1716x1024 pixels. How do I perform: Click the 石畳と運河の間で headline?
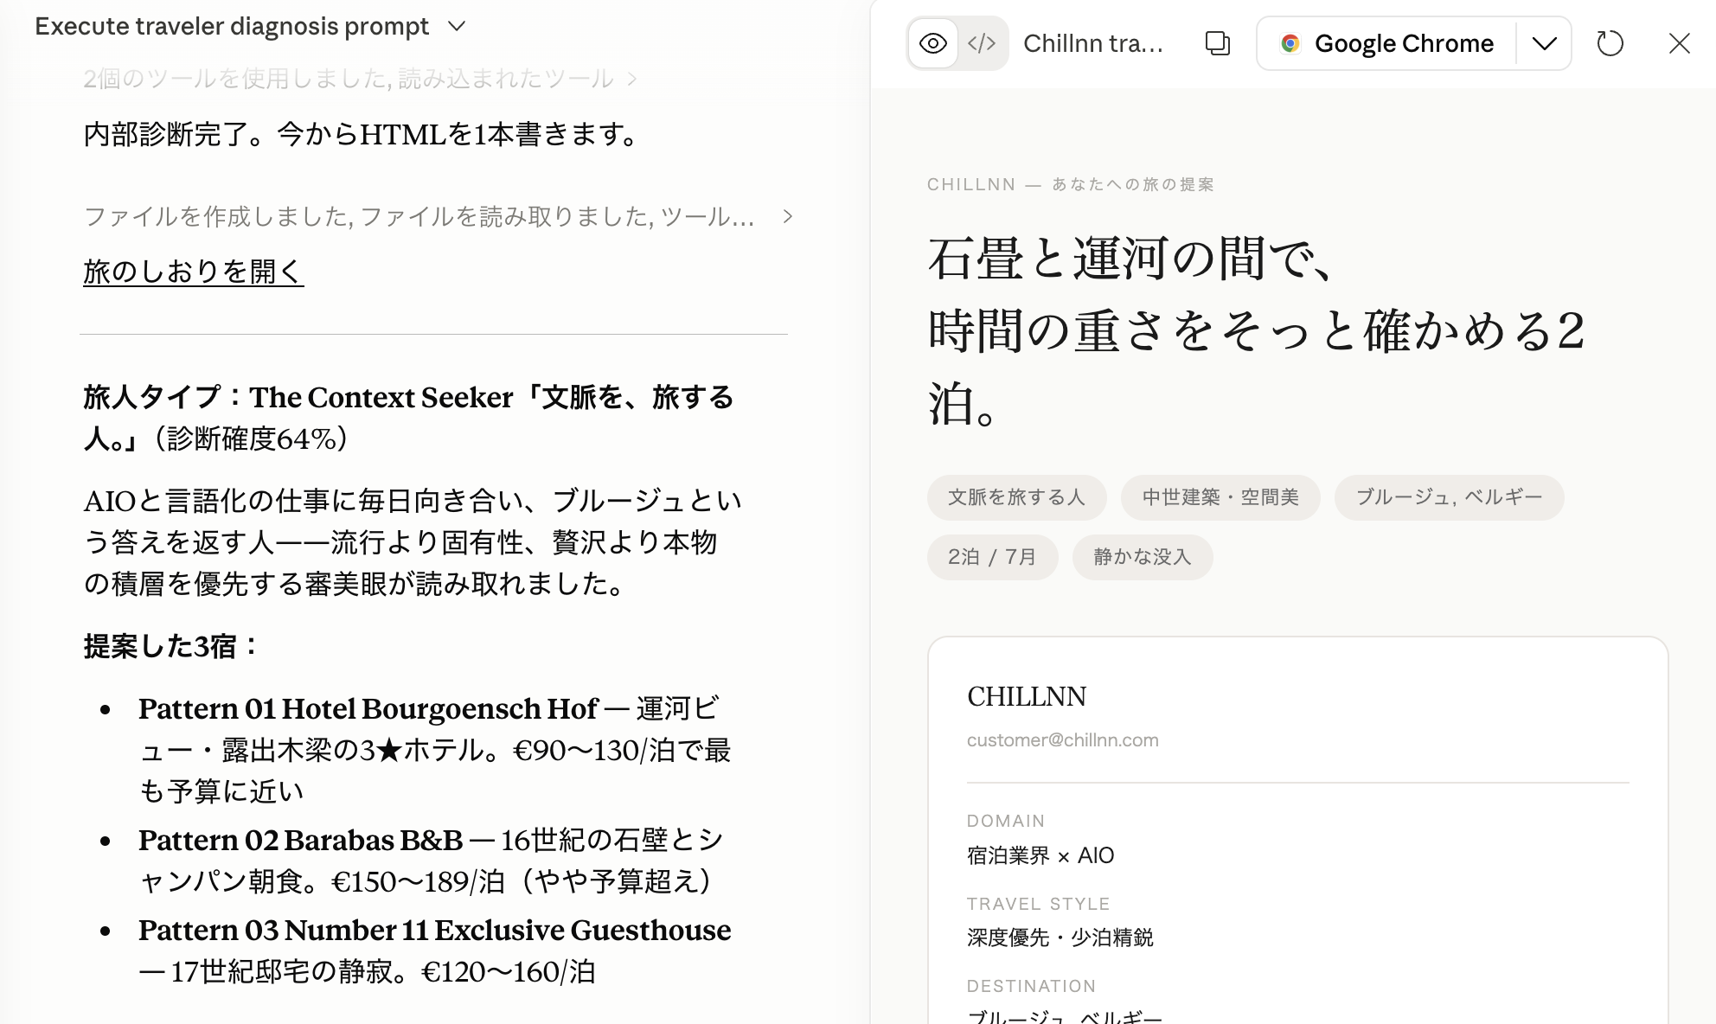click(x=1256, y=331)
